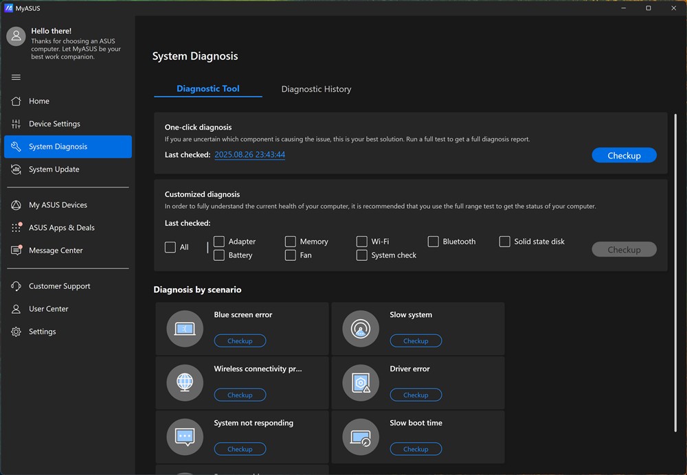Open Device Settings sliders icon

(x=16, y=124)
